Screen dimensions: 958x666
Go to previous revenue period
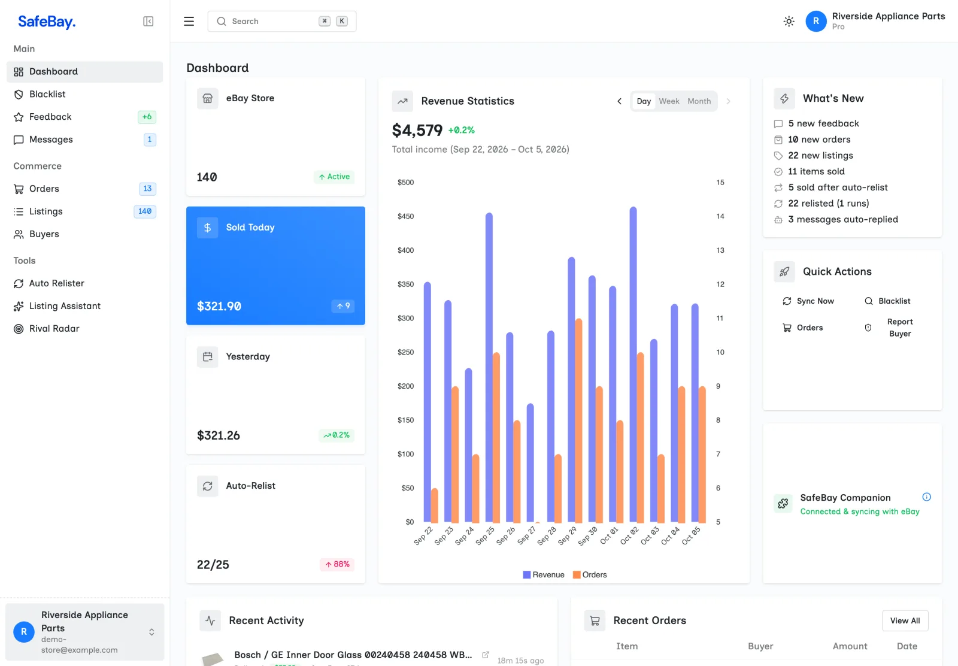(x=619, y=101)
